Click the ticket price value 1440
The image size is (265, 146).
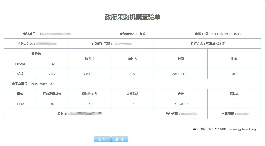tap(20, 104)
